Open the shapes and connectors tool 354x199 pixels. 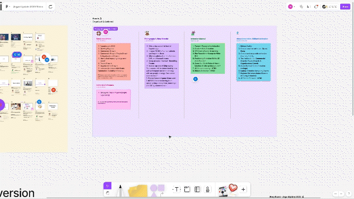point(157,189)
